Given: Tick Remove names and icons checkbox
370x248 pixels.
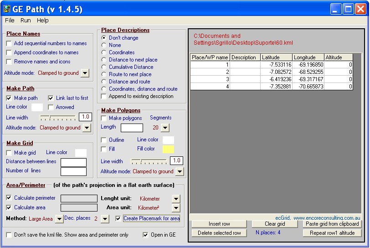Looking at the screenshot, I should point(9,62).
